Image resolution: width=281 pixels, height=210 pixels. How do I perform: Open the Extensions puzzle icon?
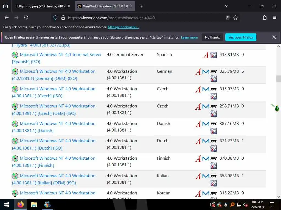click(265, 17)
